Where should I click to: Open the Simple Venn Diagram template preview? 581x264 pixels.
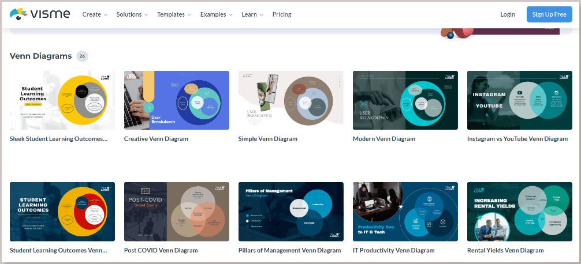click(291, 100)
